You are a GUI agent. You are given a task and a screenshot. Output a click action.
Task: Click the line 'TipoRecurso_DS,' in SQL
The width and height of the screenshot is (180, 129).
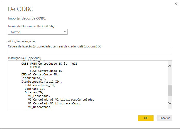[x=34, y=78]
